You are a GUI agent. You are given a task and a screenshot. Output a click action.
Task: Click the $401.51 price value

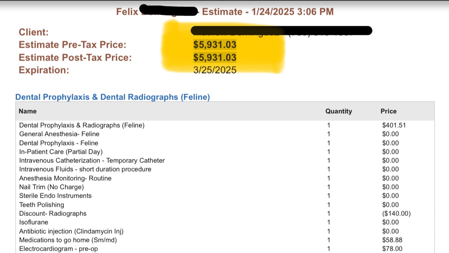point(394,125)
